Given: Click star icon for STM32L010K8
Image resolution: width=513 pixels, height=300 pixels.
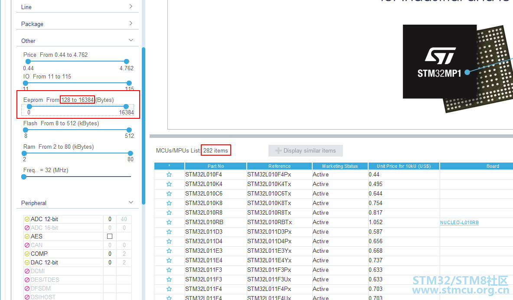Looking at the screenshot, I should pos(169,203).
